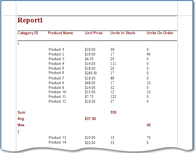
Task: Click Product 4's units in stock 111
Action: point(113,64)
